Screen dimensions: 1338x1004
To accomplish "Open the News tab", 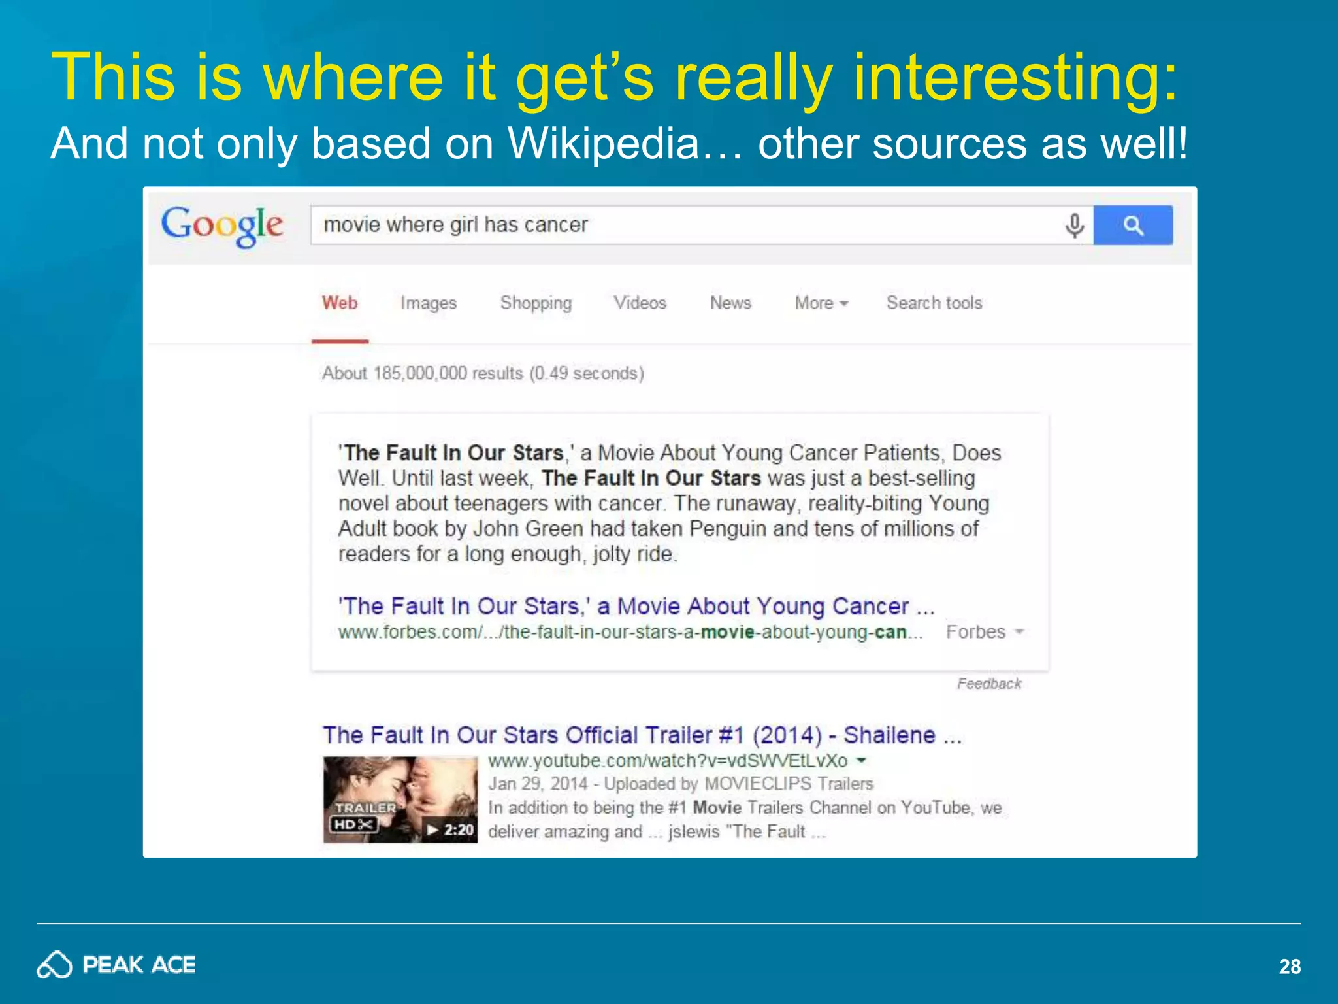I will click(730, 303).
